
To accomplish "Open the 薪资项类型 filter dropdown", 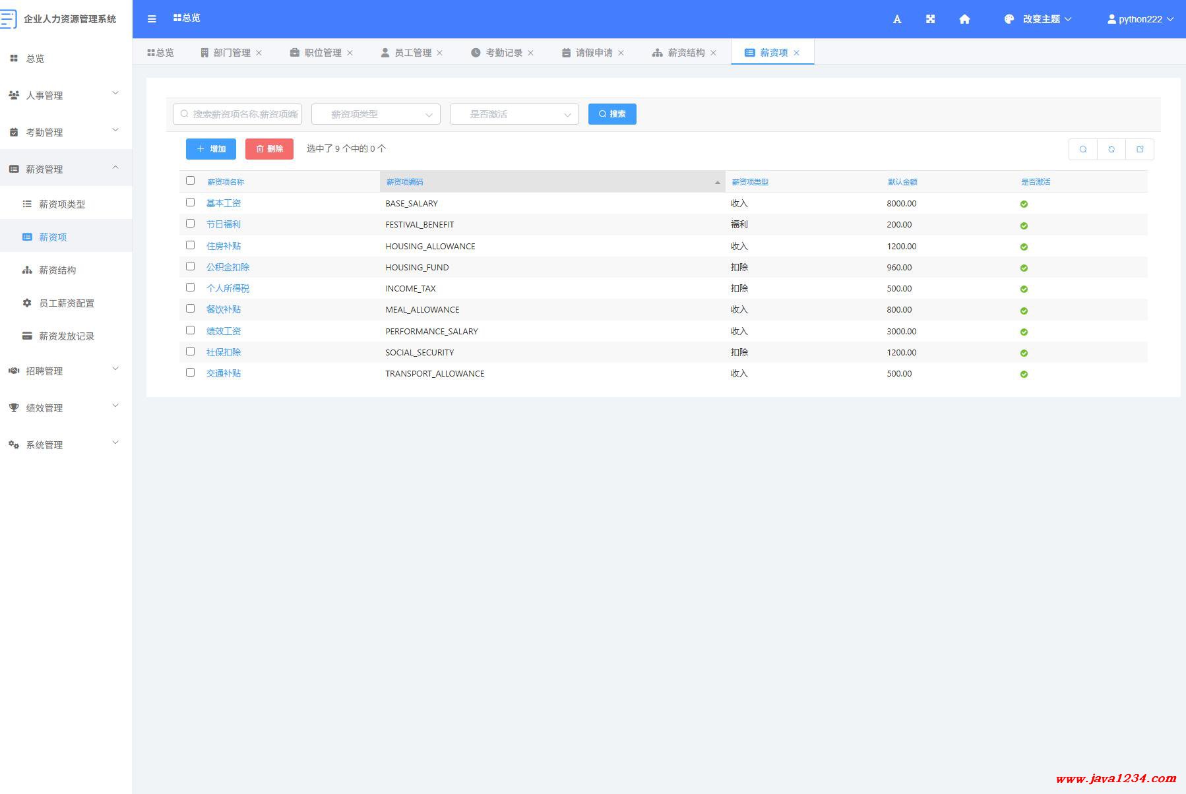I will [375, 114].
